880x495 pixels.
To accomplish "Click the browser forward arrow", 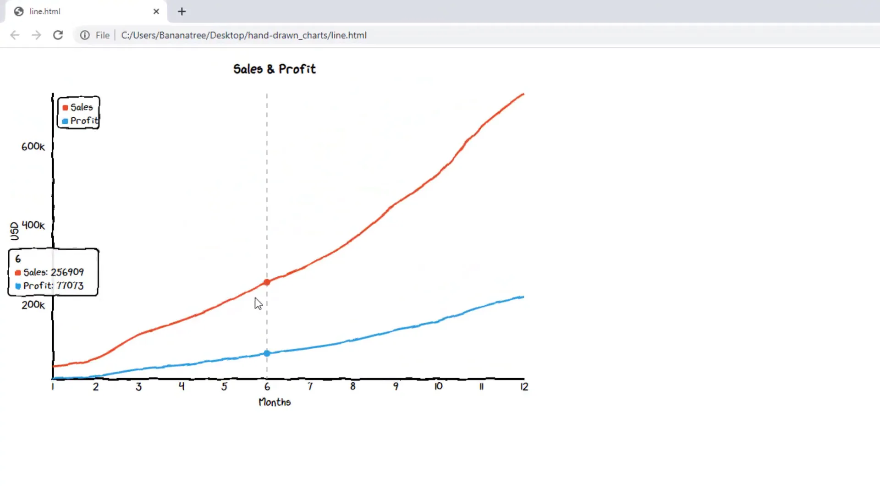I will tap(36, 35).
